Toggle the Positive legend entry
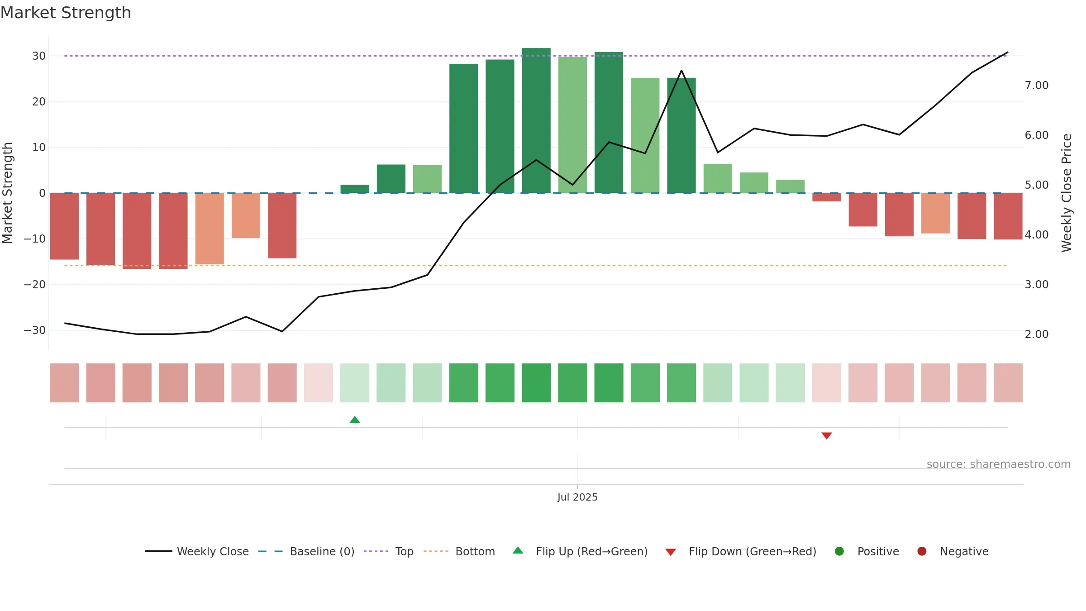The width and height of the screenshot is (1086, 611). 867,551
